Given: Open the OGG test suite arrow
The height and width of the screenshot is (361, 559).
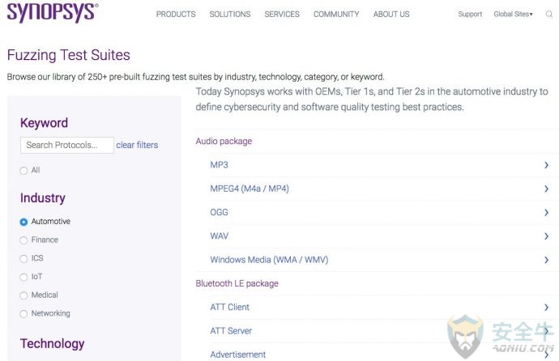Looking at the screenshot, I should [546, 213].
